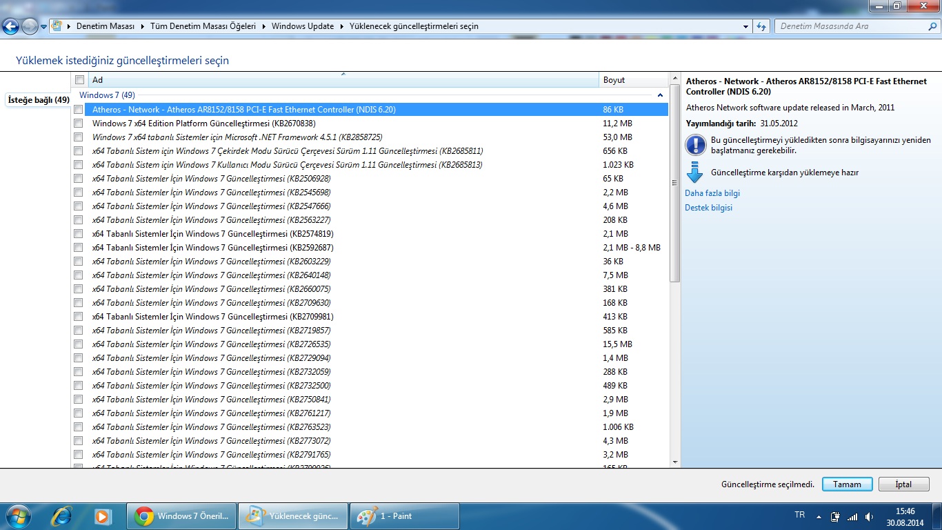This screenshot has height=530, width=942.
Task: Show hidden tray icons arrow
Action: pyautogui.click(x=819, y=516)
